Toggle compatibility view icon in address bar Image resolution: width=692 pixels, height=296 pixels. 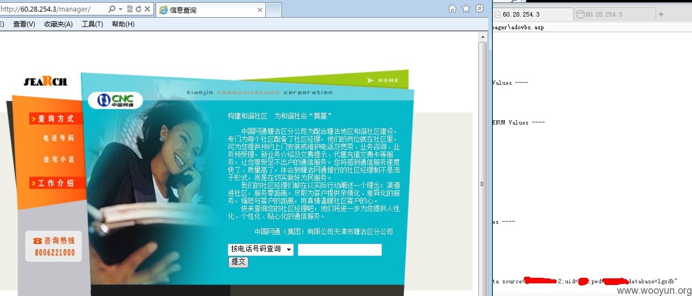pyautogui.click(x=129, y=9)
